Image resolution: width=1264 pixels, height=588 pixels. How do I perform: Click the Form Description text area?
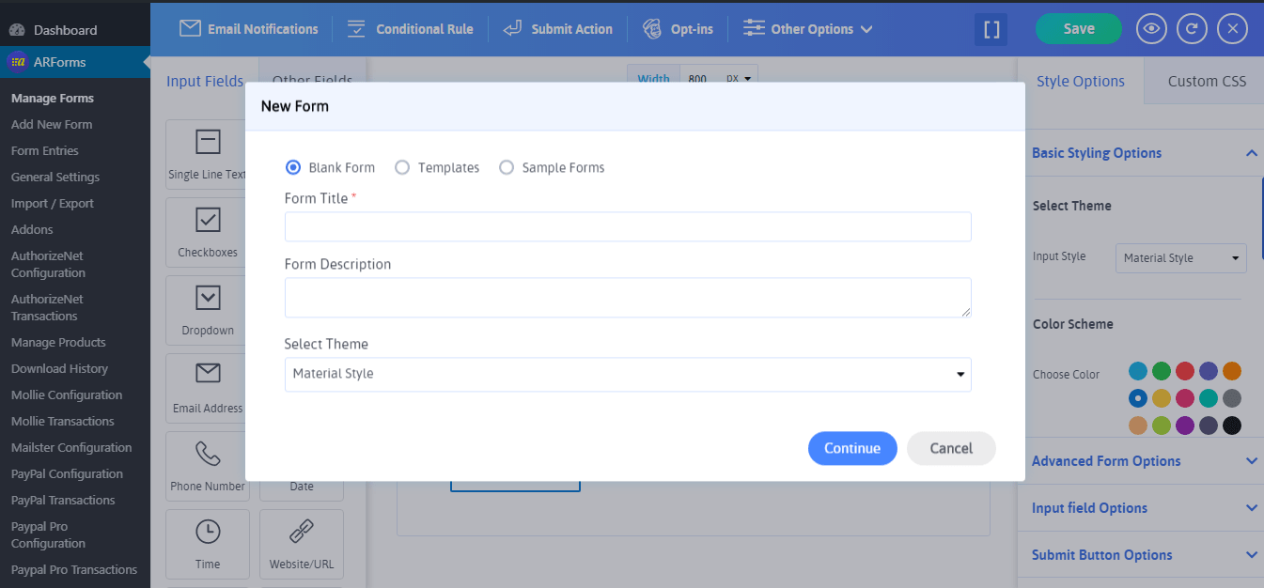628,298
